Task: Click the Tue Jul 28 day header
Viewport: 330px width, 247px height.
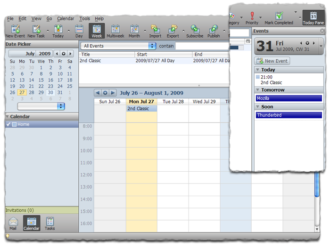Action: 173,102
